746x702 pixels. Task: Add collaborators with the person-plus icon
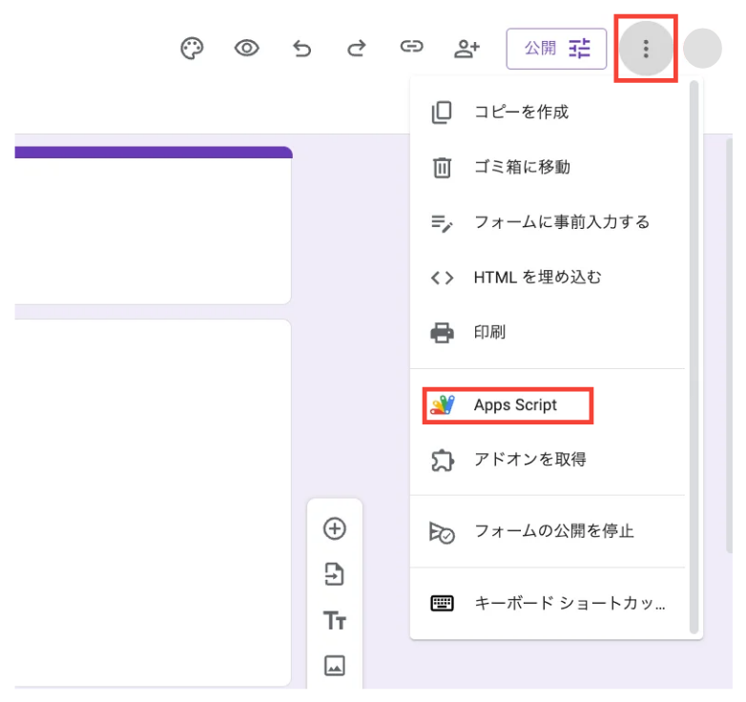coord(466,49)
